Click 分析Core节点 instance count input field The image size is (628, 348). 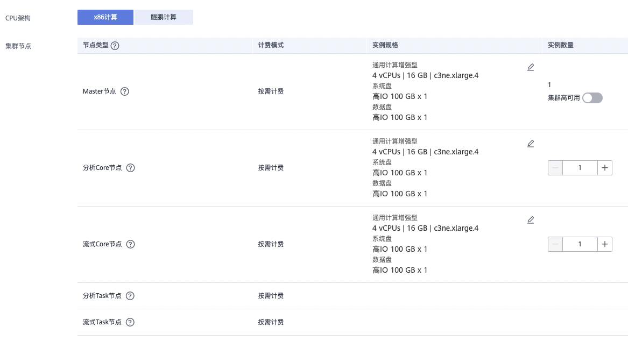580,168
